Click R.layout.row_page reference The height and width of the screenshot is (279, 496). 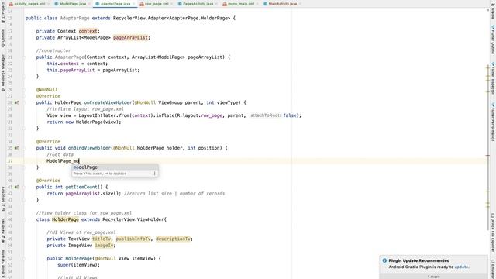click(199, 115)
